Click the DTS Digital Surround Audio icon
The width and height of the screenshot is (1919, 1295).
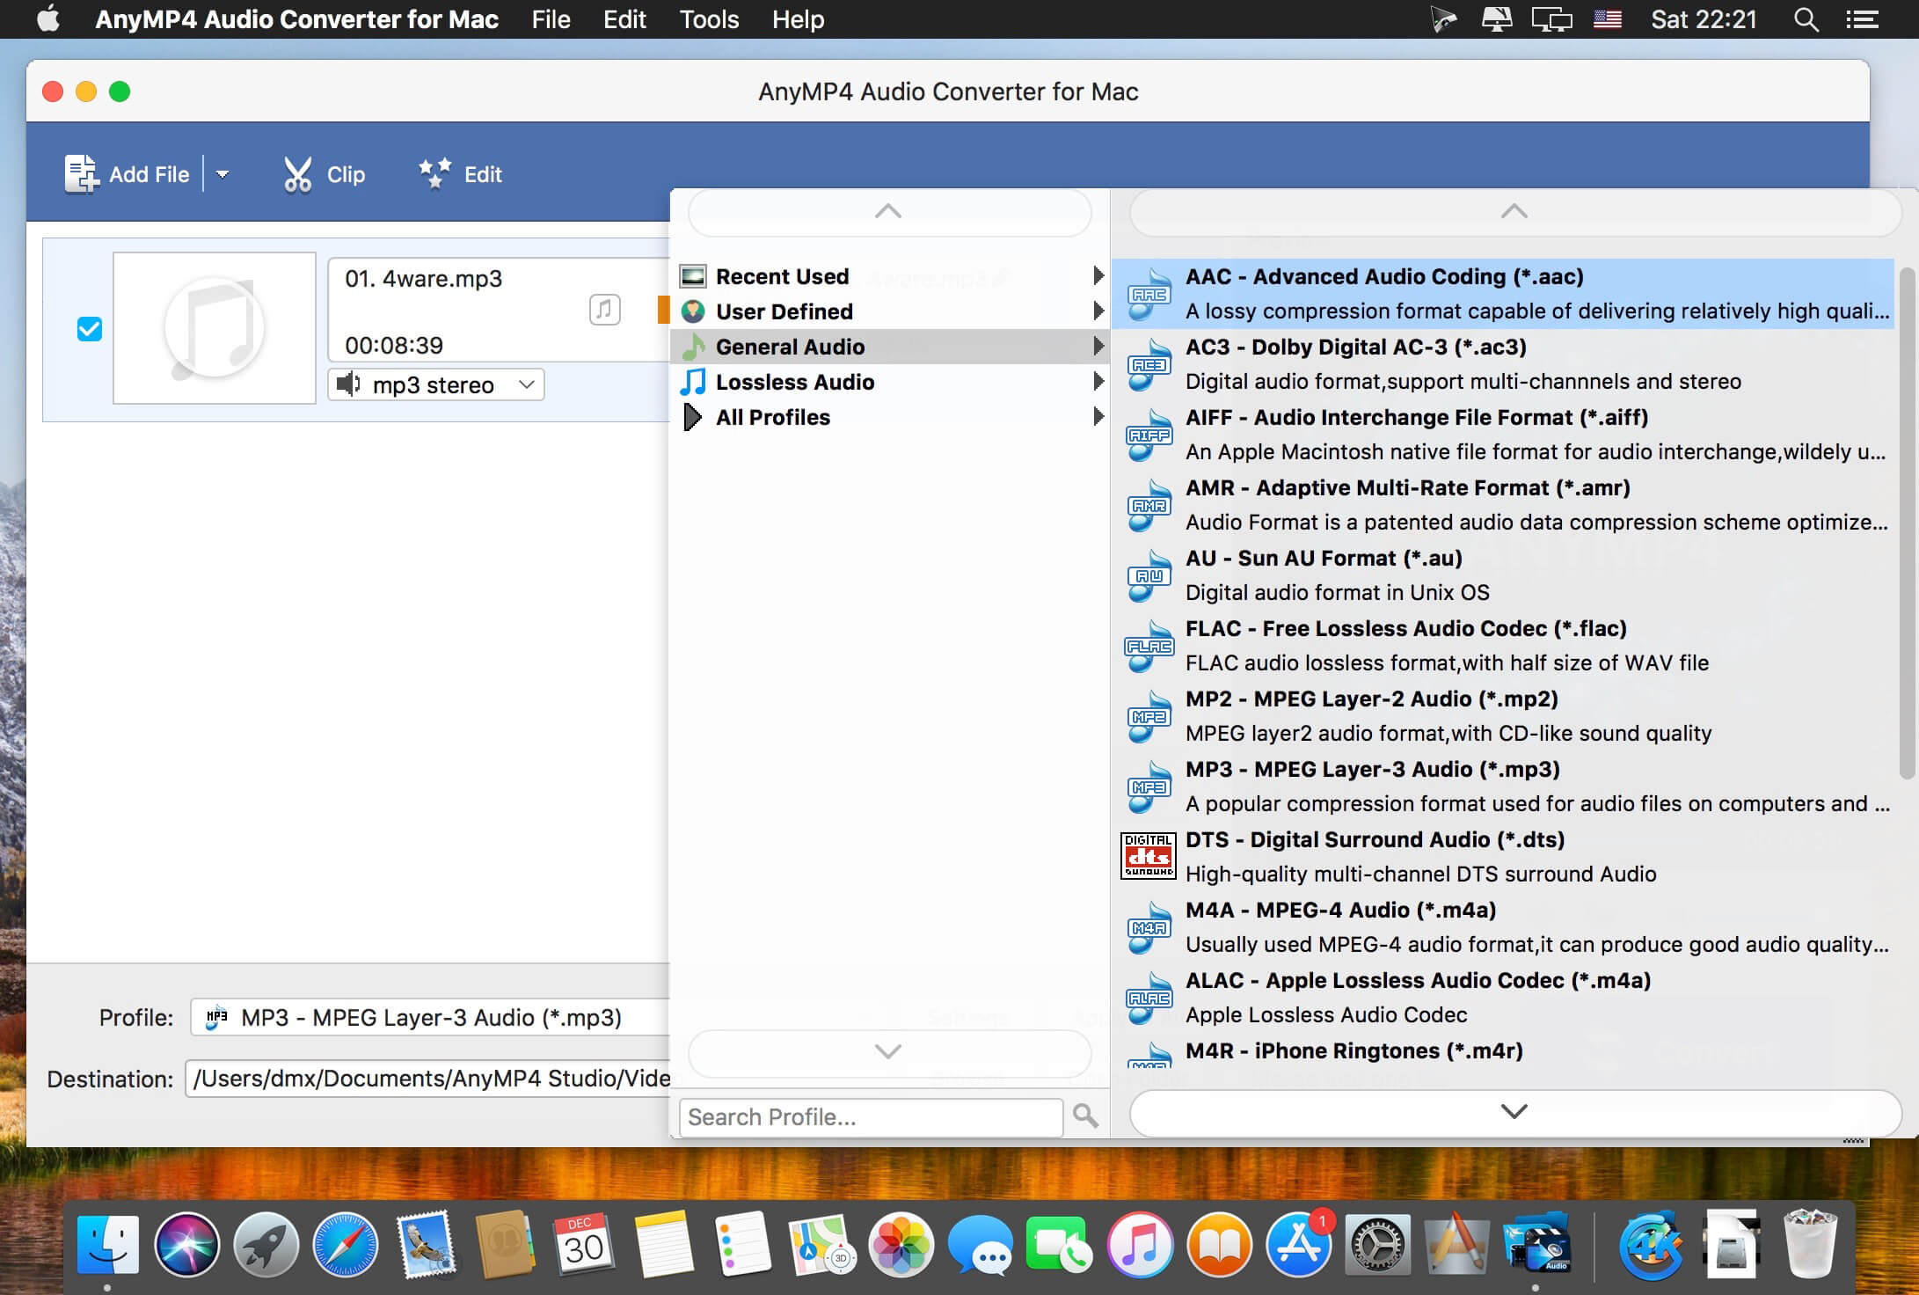tap(1148, 855)
